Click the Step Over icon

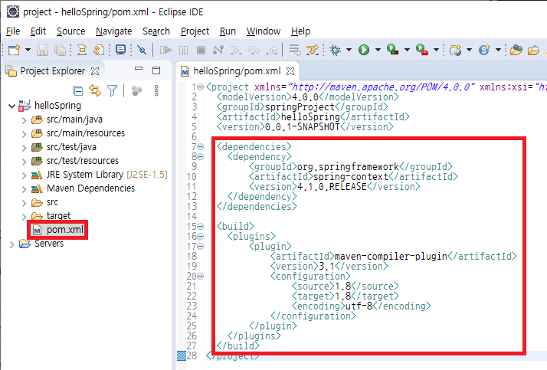coord(254,50)
